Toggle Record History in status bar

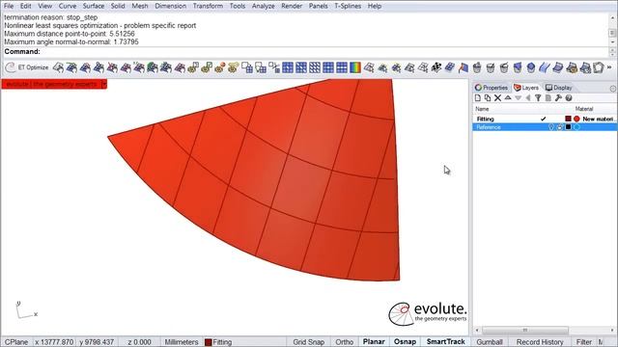pyautogui.click(x=540, y=342)
